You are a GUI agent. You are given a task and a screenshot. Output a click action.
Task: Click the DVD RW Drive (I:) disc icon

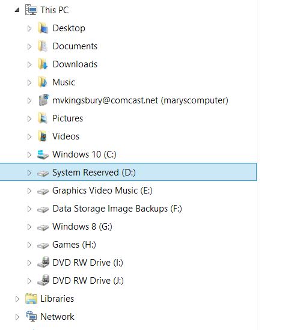click(43, 262)
